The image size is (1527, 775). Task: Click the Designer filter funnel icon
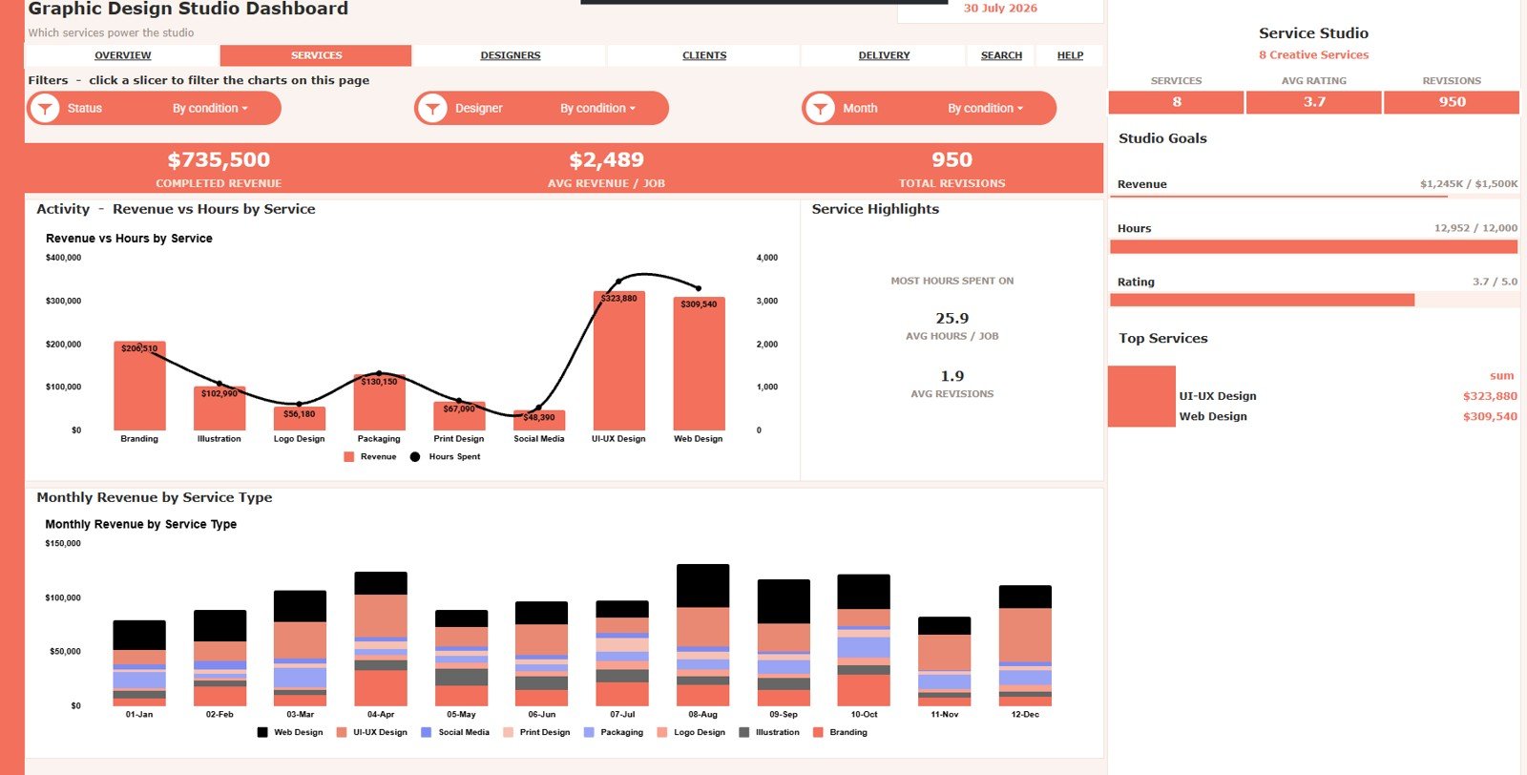point(432,109)
